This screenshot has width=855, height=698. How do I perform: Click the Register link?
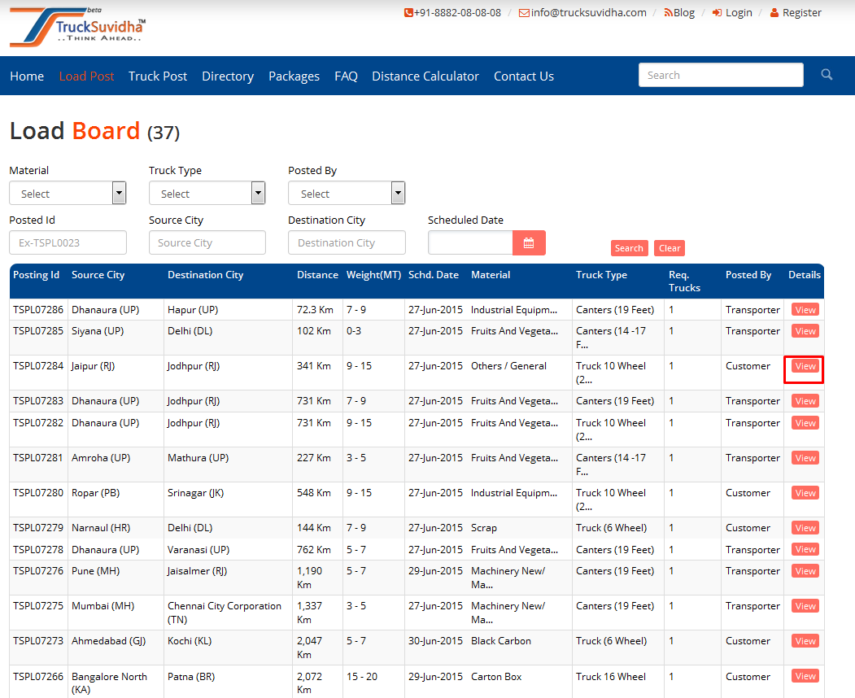tap(796, 12)
